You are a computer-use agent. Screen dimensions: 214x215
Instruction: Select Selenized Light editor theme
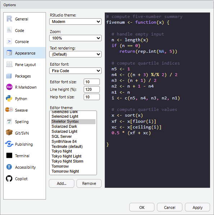[73, 116]
